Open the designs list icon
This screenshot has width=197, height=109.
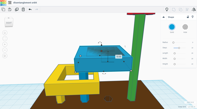click(10, 3)
